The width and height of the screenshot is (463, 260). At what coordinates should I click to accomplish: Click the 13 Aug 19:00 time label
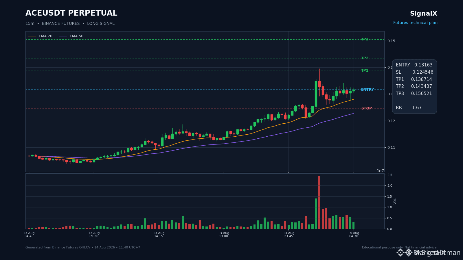click(223, 235)
